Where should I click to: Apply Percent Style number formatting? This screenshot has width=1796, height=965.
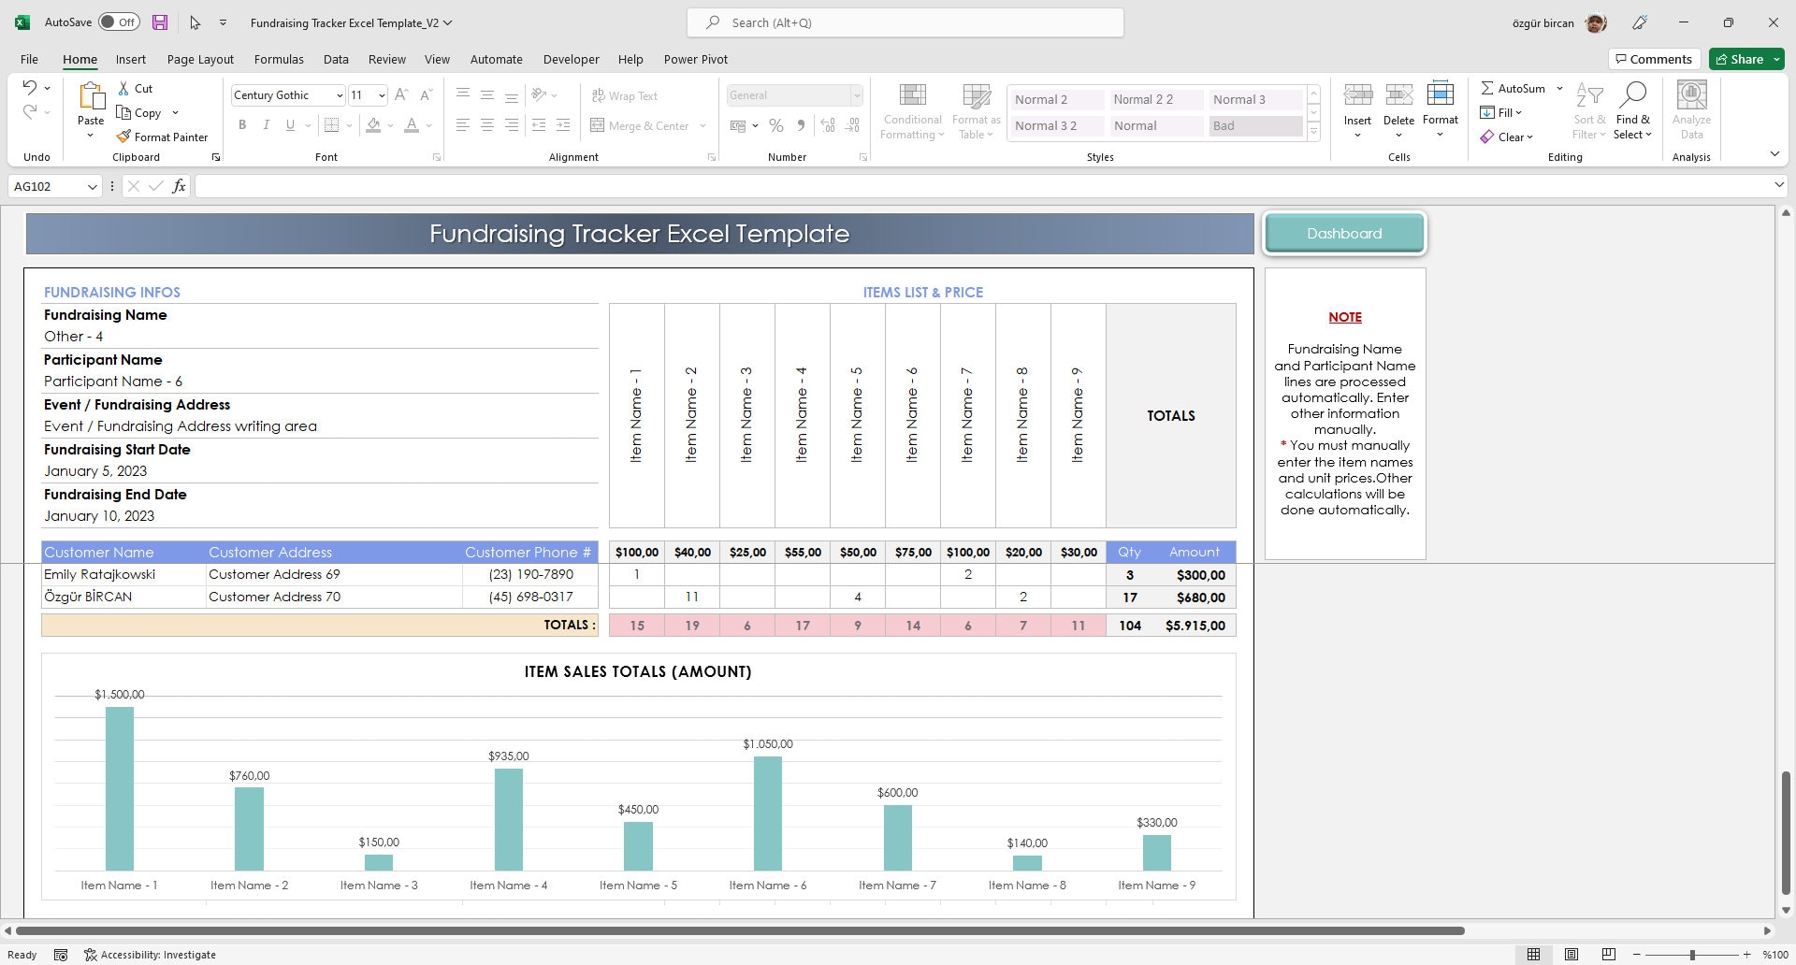775,125
